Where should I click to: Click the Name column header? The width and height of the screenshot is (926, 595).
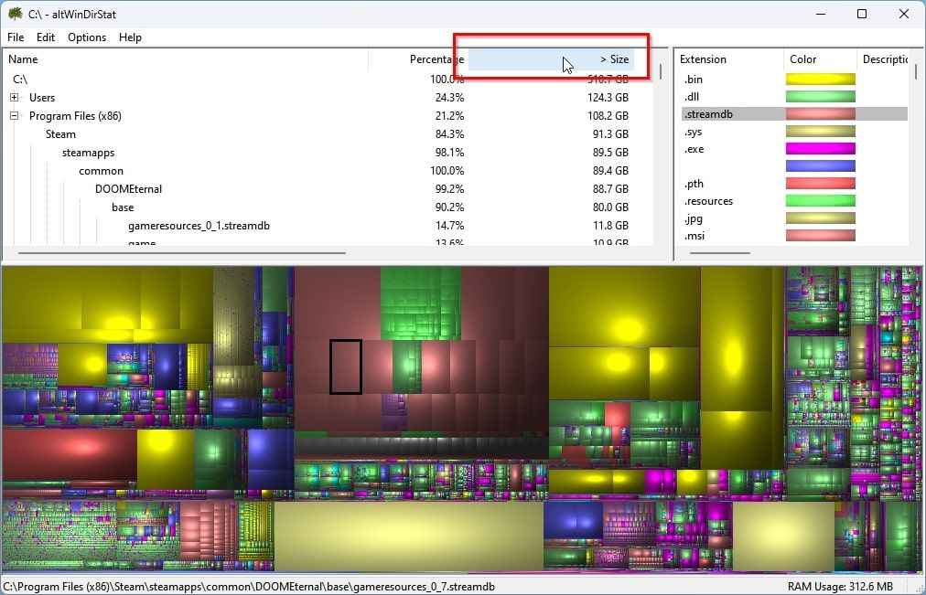pos(22,58)
